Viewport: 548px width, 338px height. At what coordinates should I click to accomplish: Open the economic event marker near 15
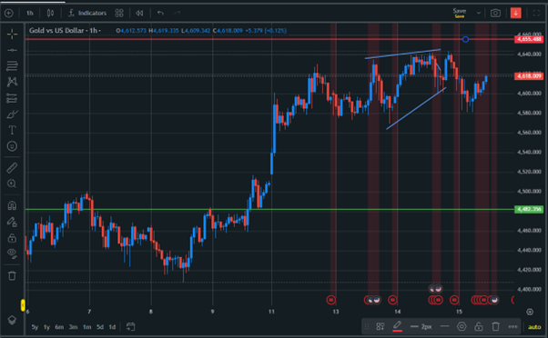tap(454, 300)
